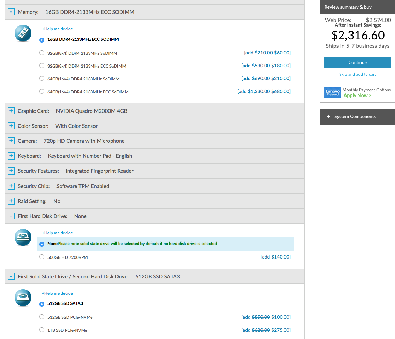Viewport: 395px width, 339px height.
Task: Click the add $680.00 price for 64GB ECC
Action: [x=264, y=91]
